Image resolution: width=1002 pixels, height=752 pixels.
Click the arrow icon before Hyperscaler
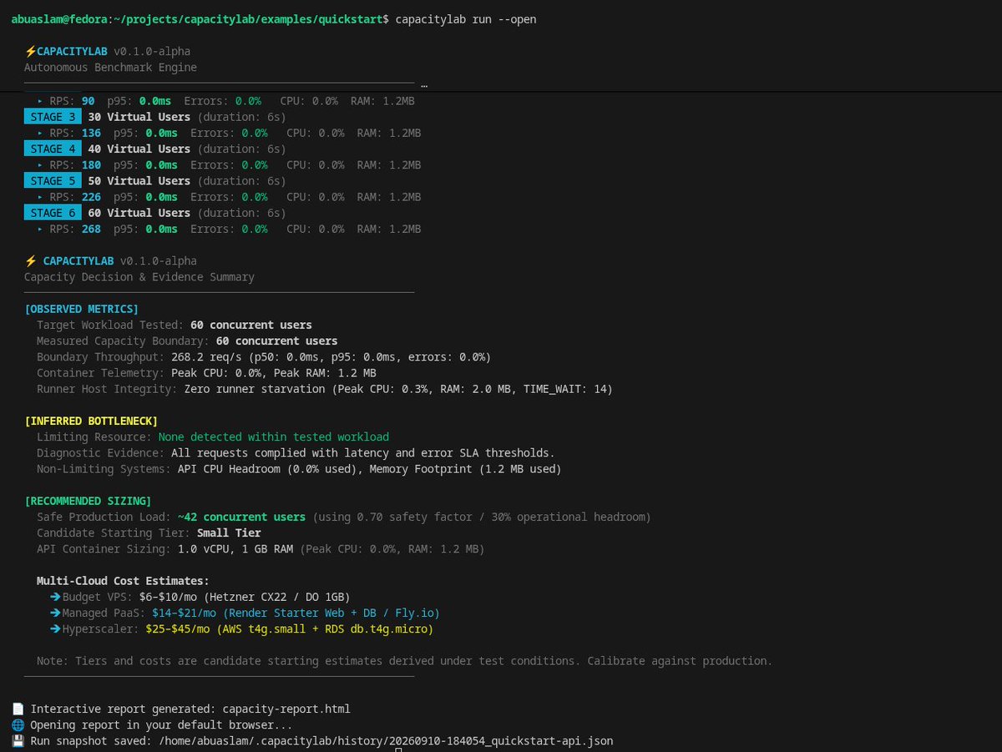pyautogui.click(x=56, y=628)
